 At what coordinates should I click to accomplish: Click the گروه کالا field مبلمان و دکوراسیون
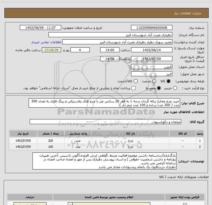click(105, 122)
